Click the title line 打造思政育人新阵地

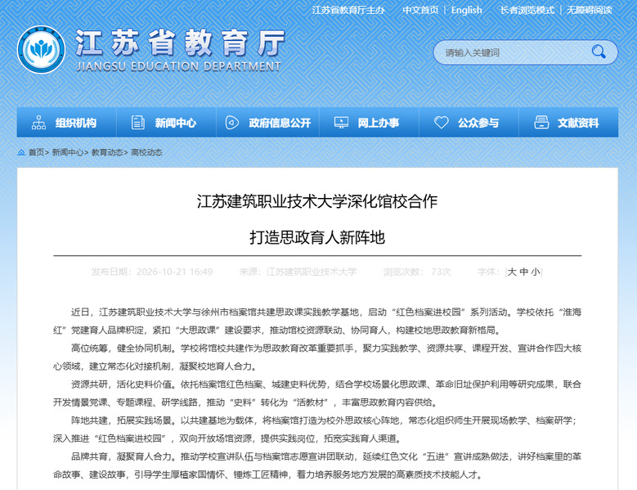pos(317,237)
